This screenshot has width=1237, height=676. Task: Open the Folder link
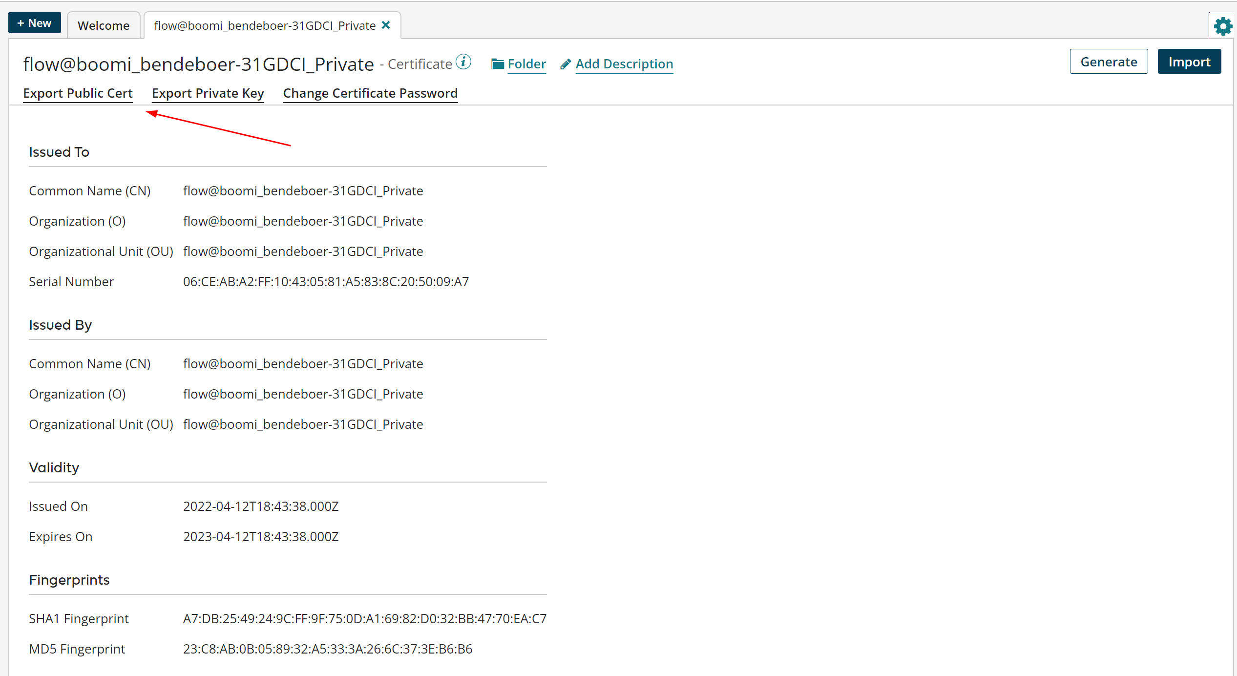[527, 63]
